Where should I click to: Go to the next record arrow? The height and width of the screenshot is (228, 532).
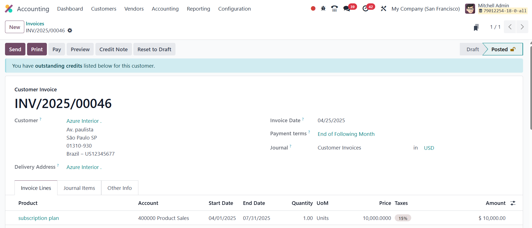522,27
